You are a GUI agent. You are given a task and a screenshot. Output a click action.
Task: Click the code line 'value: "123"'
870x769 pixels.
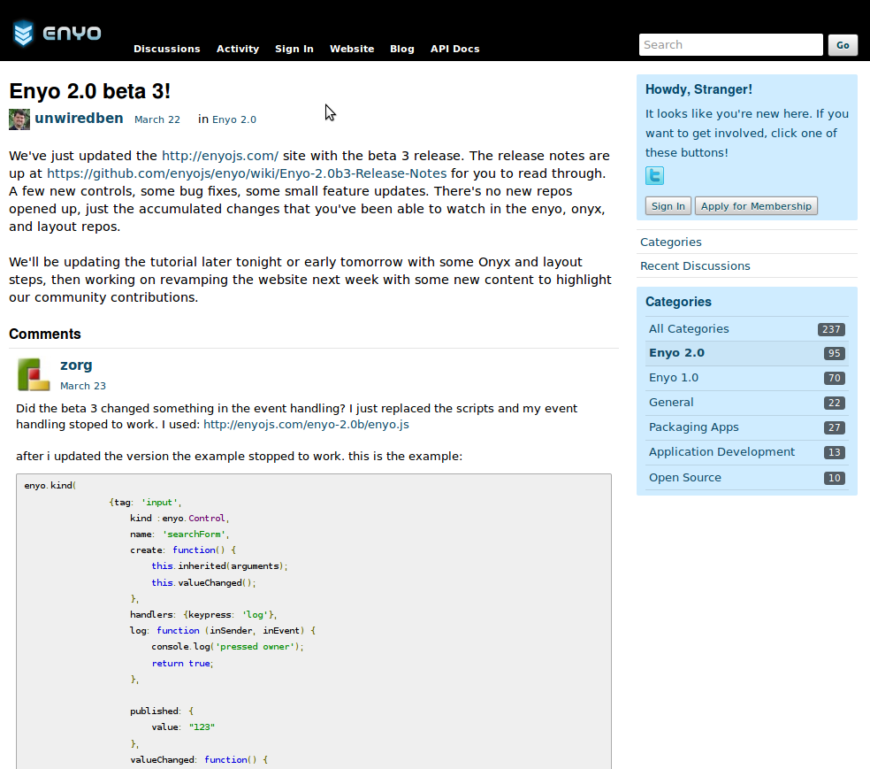(183, 727)
